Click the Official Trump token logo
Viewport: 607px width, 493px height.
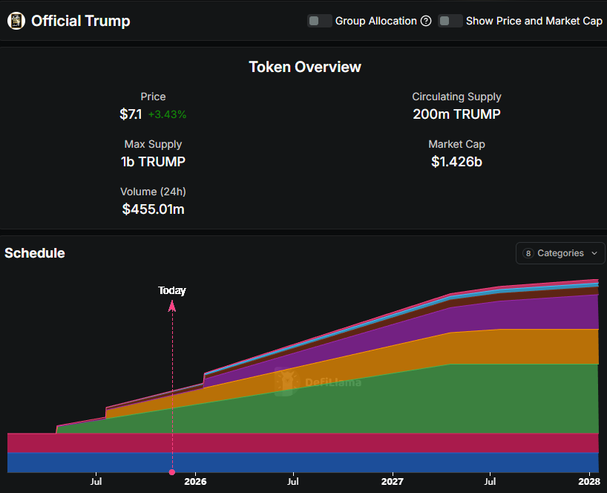(x=16, y=21)
